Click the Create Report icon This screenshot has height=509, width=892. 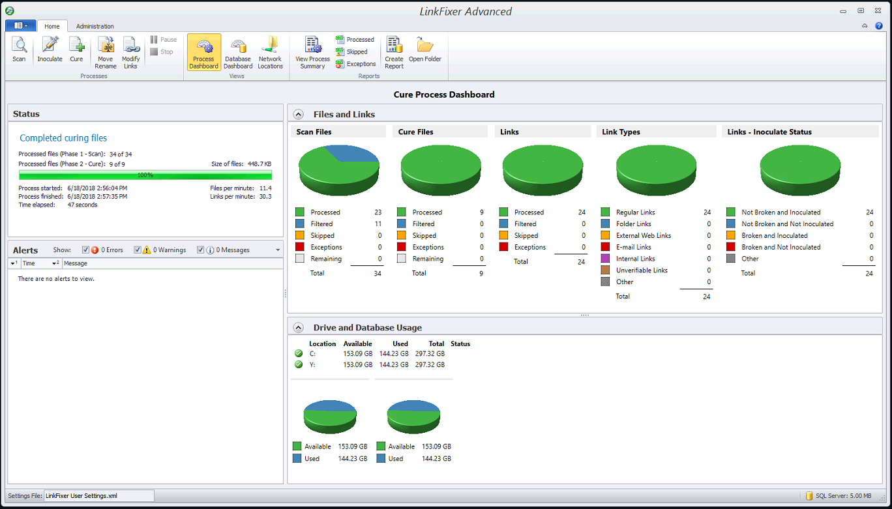(394, 53)
